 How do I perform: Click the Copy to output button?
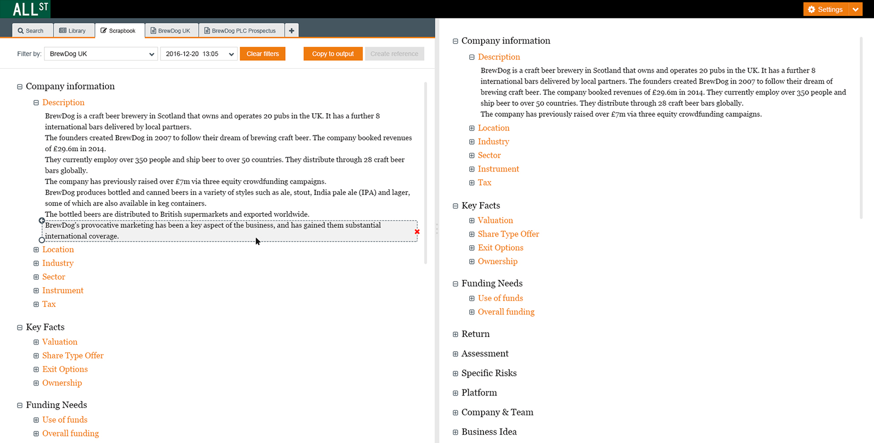click(333, 54)
